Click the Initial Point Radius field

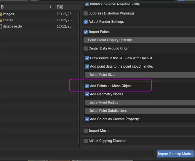coord(139,102)
